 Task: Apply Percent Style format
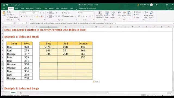click(84, 16)
